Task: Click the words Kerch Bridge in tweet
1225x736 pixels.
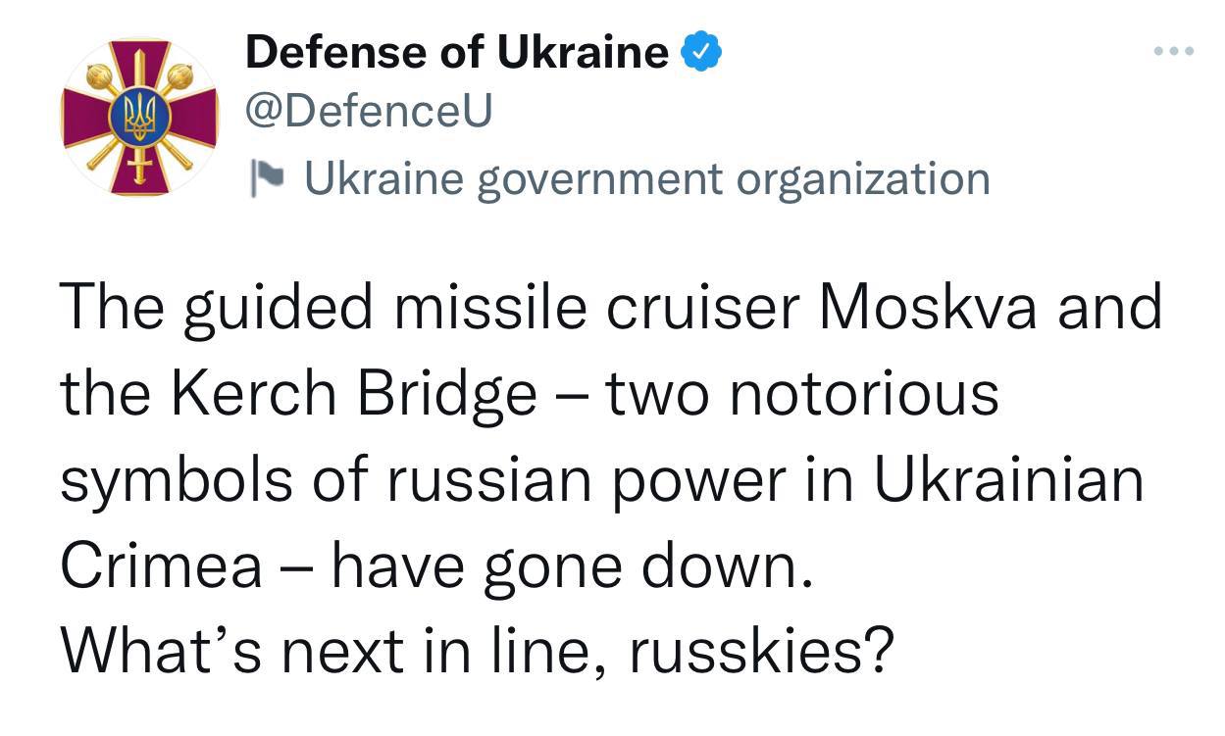Action: click(349, 394)
